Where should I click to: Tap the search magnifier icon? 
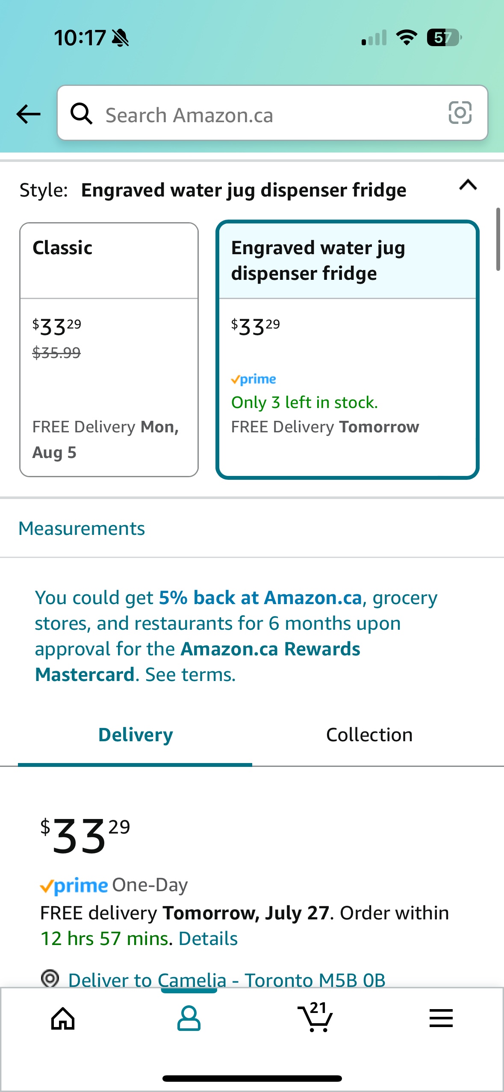(81, 114)
